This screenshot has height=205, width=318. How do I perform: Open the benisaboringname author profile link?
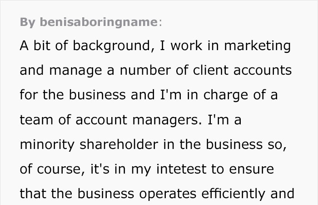click(x=99, y=22)
